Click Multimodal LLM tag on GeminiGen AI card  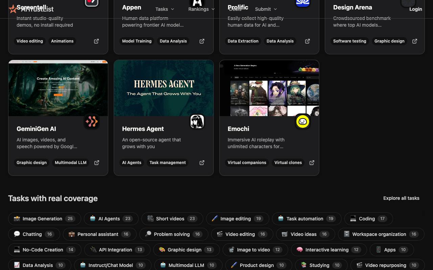click(71, 163)
